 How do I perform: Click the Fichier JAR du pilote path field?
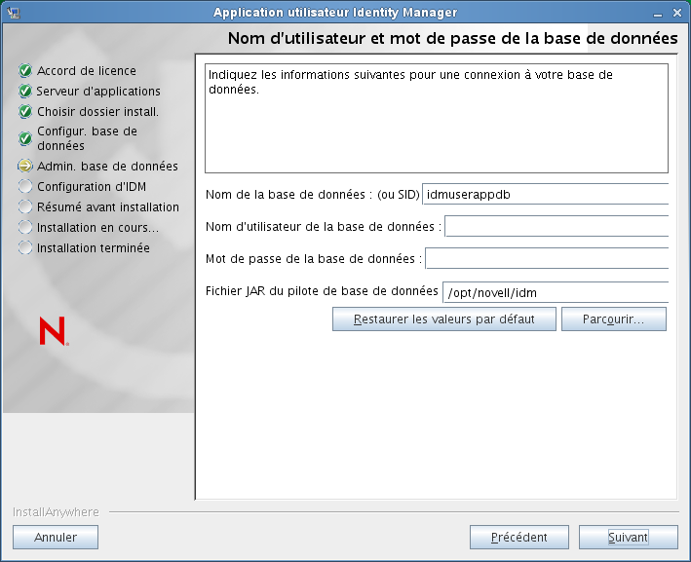556,292
